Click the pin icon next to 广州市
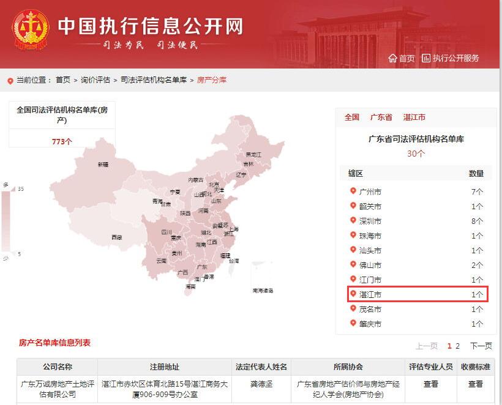The height and width of the screenshot is (405, 502). click(353, 191)
